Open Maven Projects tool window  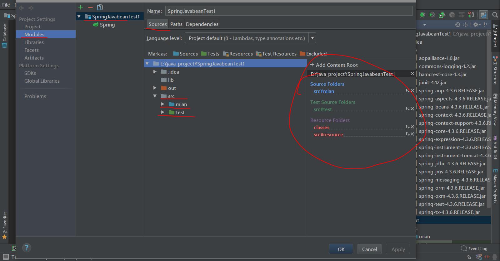(495, 186)
